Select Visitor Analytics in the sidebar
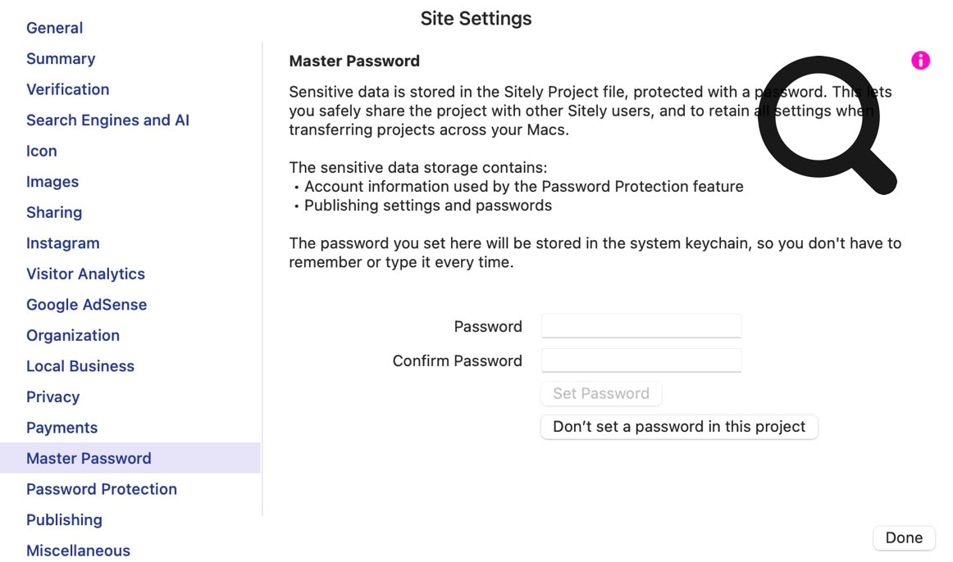Viewport: 953px width, 562px height. point(85,274)
